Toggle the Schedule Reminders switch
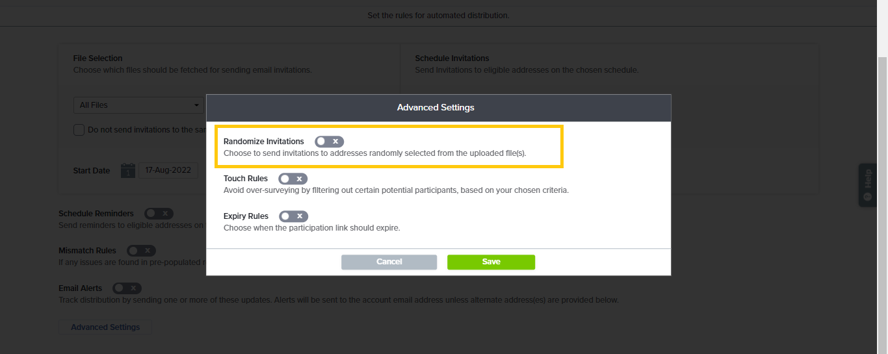Screen dimensions: 888x354 pos(159,213)
